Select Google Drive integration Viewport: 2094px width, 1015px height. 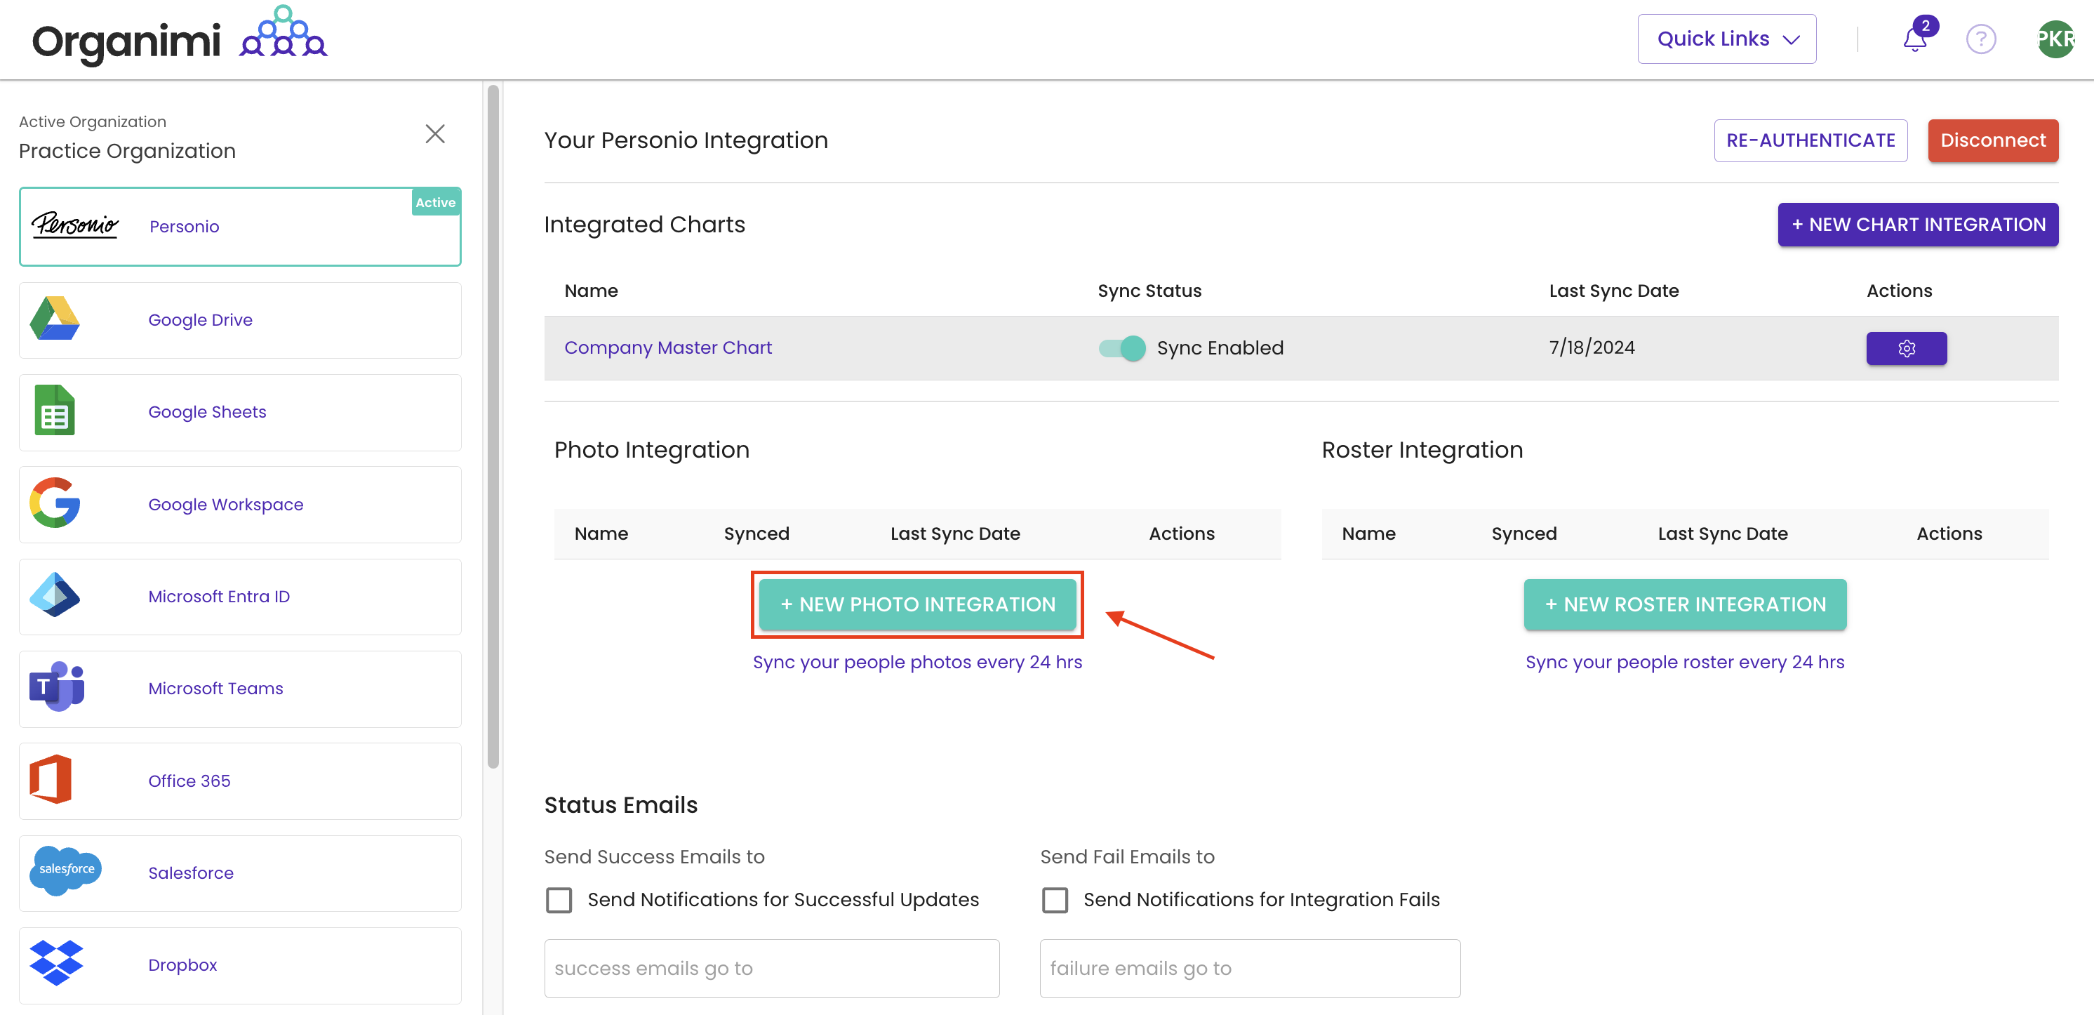point(240,321)
